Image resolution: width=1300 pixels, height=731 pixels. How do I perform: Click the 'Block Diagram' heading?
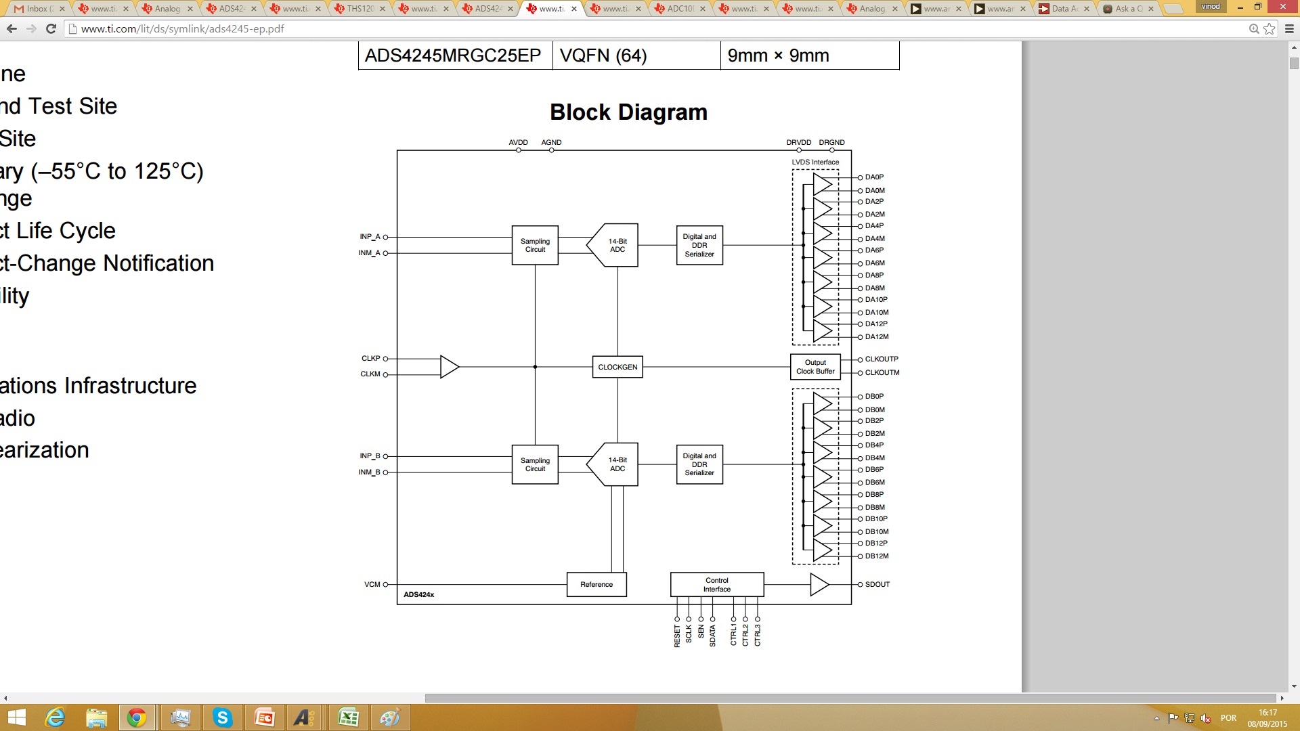click(x=628, y=112)
